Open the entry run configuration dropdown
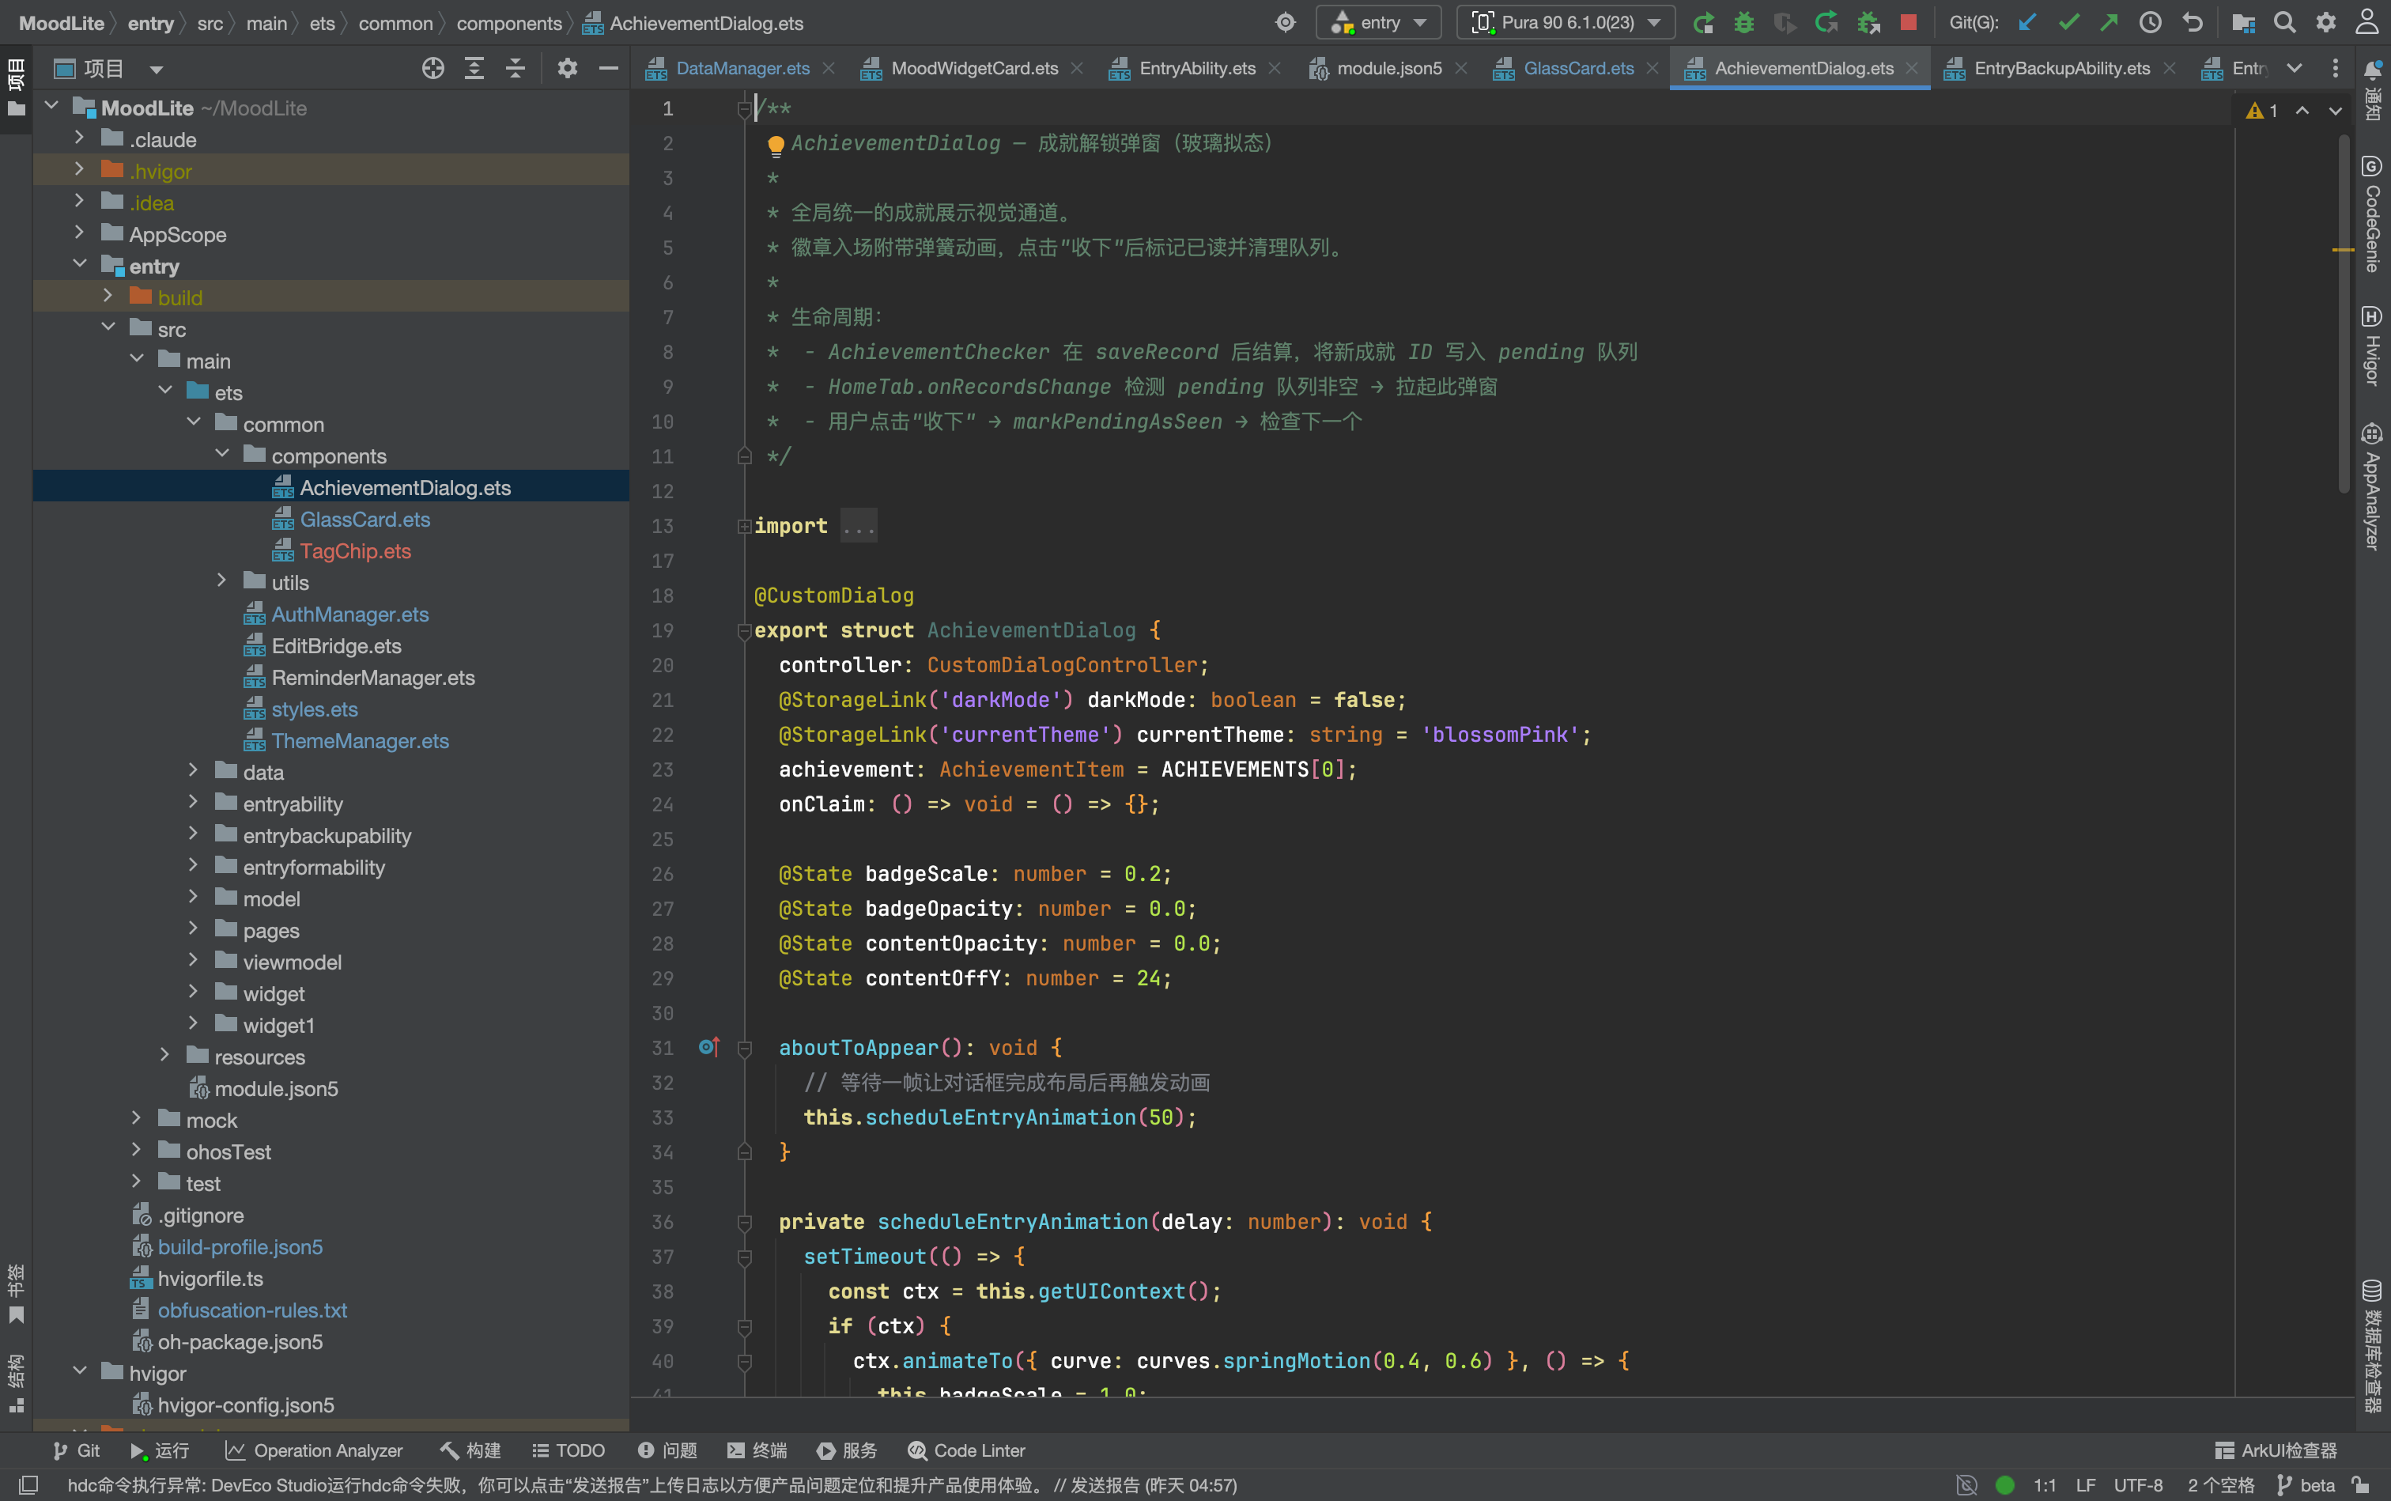 coord(1379,23)
